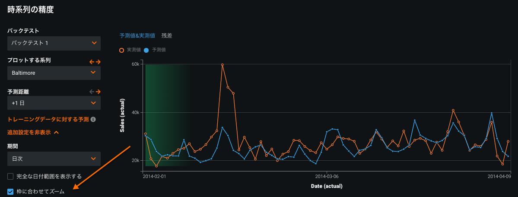
Task: Click the blue 予測値 legend circle
Action: pos(146,50)
